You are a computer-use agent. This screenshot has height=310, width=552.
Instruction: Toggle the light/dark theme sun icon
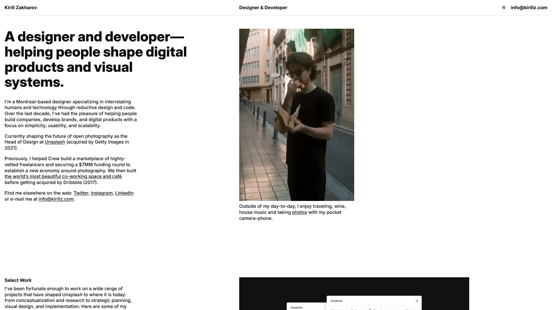504,8
